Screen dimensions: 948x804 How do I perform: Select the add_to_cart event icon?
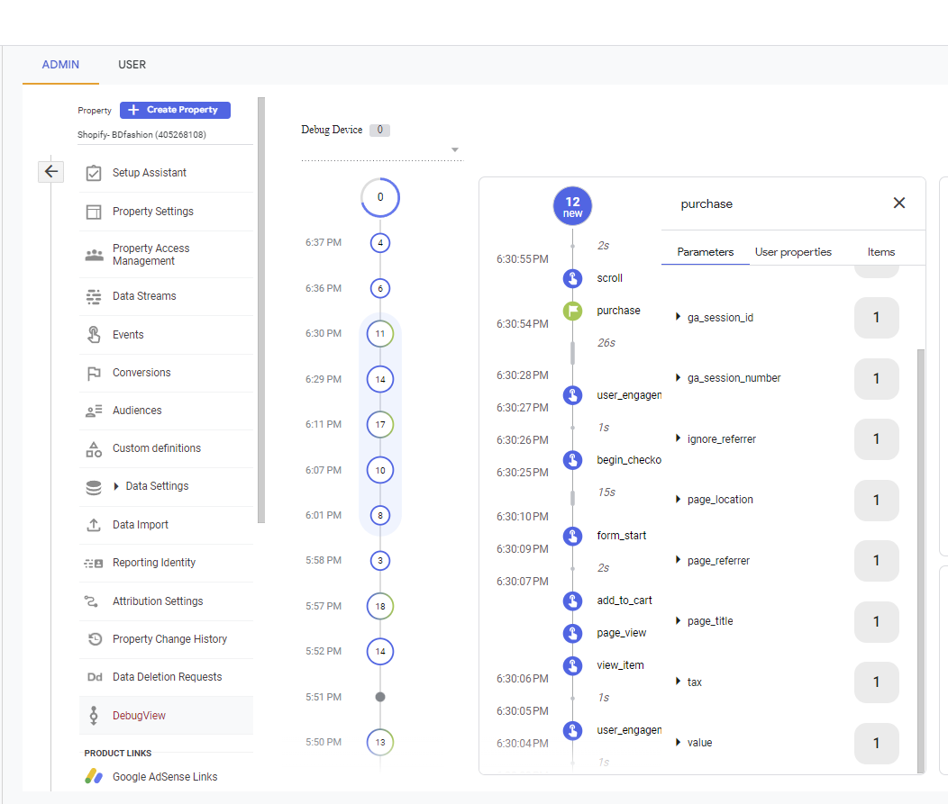point(572,601)
